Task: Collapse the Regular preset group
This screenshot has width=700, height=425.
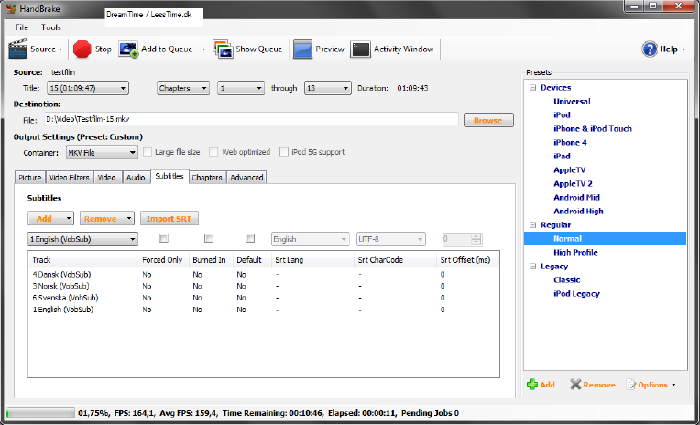Action: pos(532,225)
